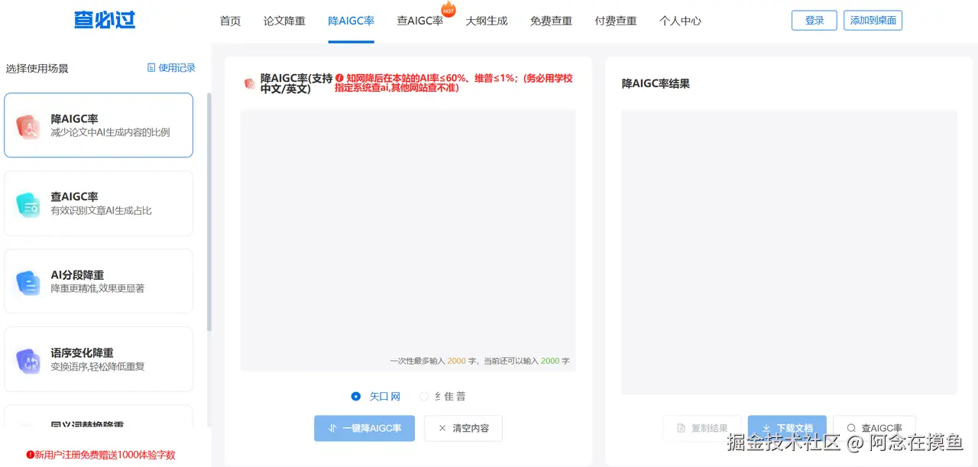Image resolution: width=978 pixels, height=467 pixels.
Task: Open the 降AIGC率 nav tab
Action: click(x=351, y=21)
